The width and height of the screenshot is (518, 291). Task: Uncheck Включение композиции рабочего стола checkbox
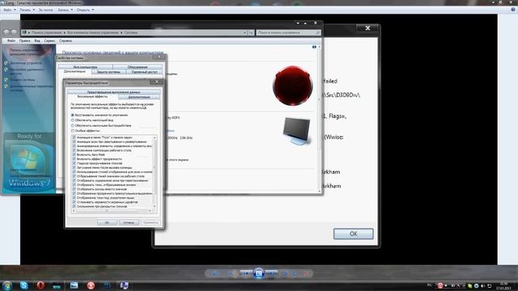click(x=74, y=150)
